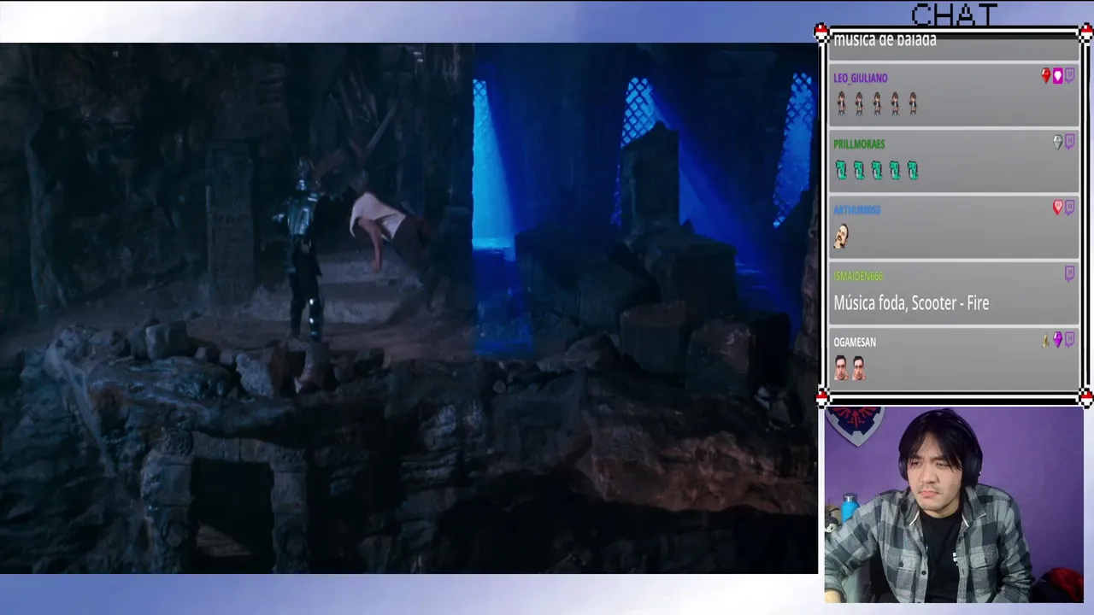The height and width of the screenshot is (615, 1094).
Task: Click the Twitch icon on LEO_GIULIANO's message
Action: click(1069, 76)
